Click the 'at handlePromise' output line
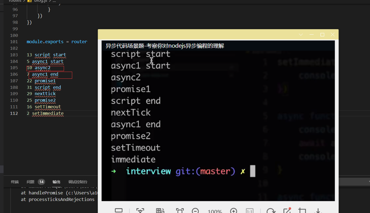The height and width of the screenshot is (213, 370). point(59,193)
